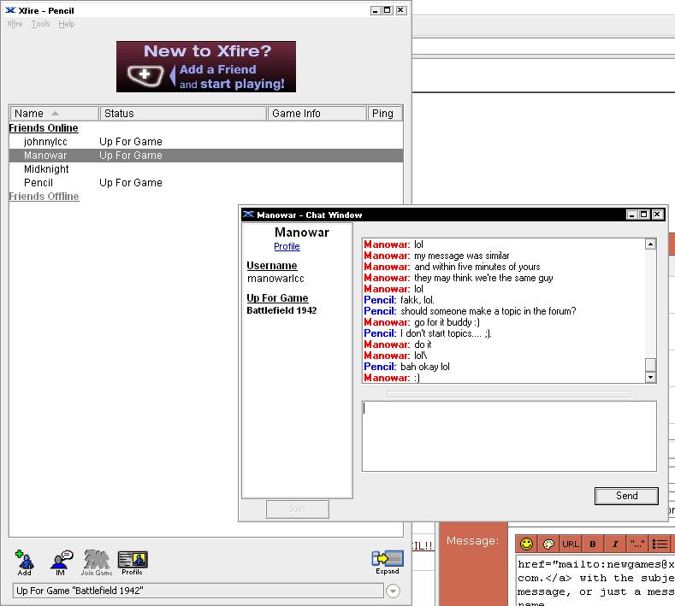This screenshot has height=606, width=675.
Task: Click the forum message text area
Action: 595,580
